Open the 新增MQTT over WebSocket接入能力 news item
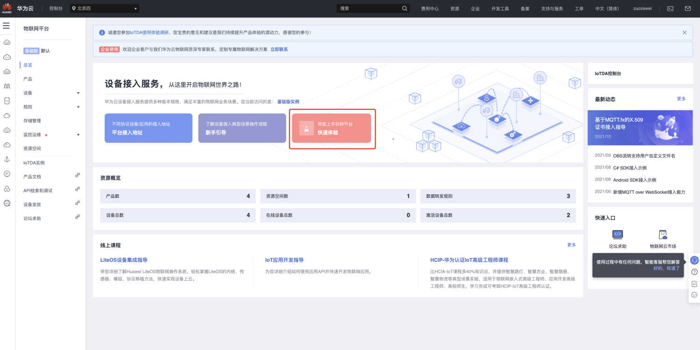The height and width of the screenshot is (350, 700). click(x=649, y=192)
